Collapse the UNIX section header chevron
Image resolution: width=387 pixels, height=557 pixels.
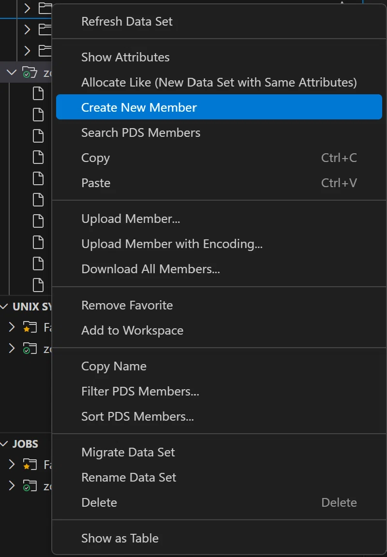tap(4, 306)
